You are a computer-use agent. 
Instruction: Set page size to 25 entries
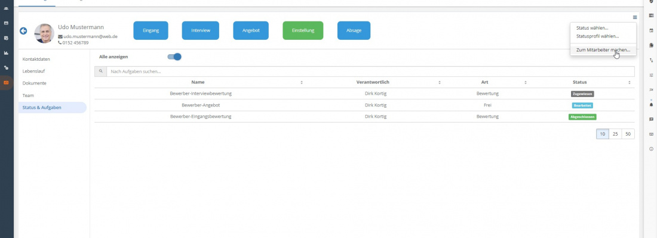(615, 134)
